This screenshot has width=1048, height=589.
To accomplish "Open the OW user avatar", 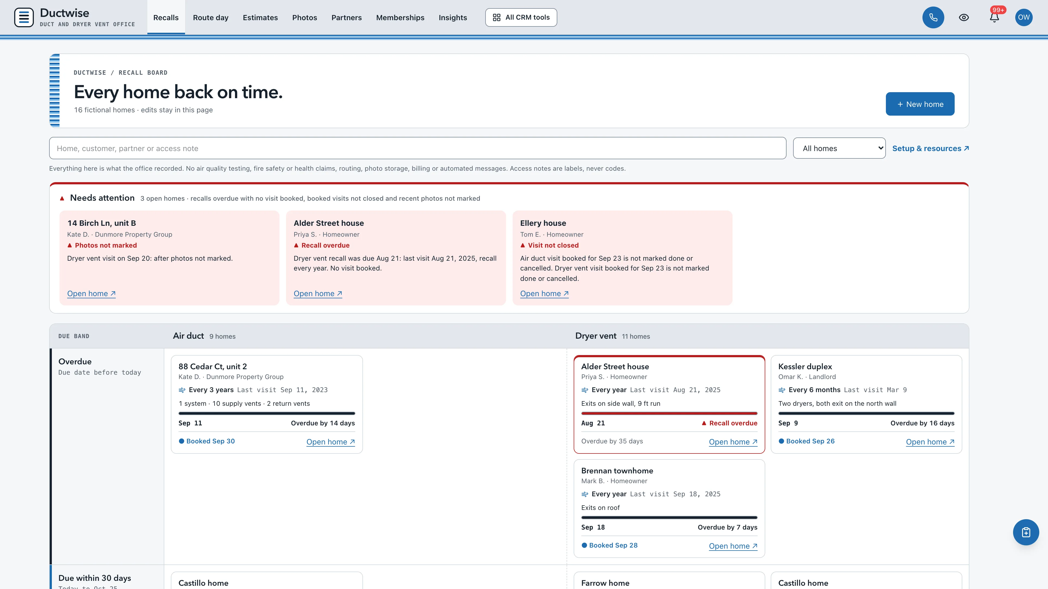I will (x=1024, y=17).
